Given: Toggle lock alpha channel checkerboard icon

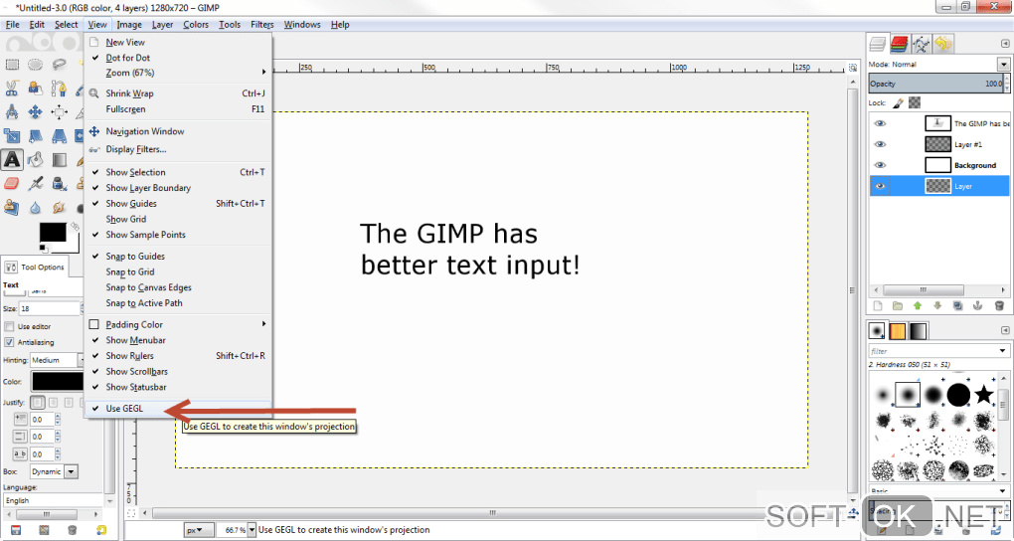Looking at the screenshot, I should [x=915, y=102].
